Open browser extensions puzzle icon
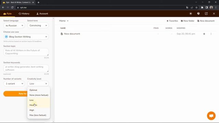 202,8
